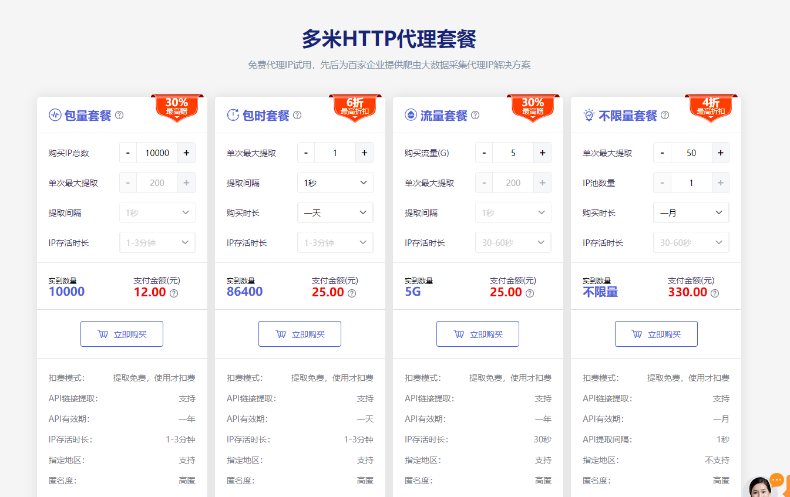Decrease 不限量套餐 单次最大提取 value

(662, 153)
